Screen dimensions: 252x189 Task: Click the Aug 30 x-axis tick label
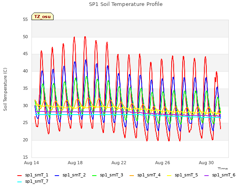point(206,163)
